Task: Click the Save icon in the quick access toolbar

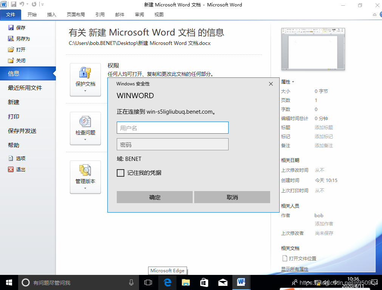Action: (13, 4)
